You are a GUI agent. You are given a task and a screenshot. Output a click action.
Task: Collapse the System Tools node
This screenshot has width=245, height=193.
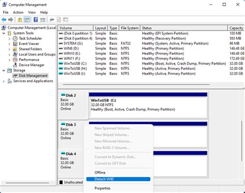pyautogui.click(x=4, y=33)
